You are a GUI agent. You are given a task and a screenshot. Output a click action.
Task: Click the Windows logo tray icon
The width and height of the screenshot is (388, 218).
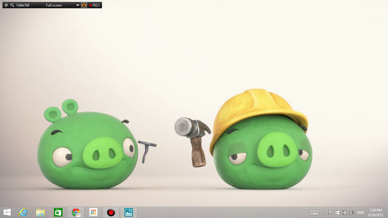point(337,213)
